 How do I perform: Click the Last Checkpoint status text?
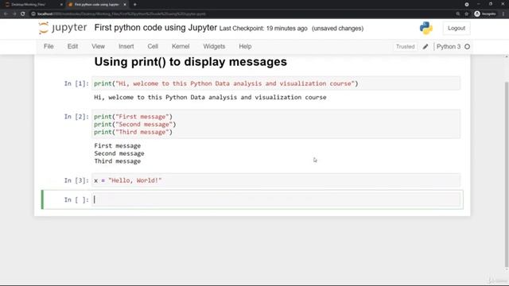[x=263, y=29]
